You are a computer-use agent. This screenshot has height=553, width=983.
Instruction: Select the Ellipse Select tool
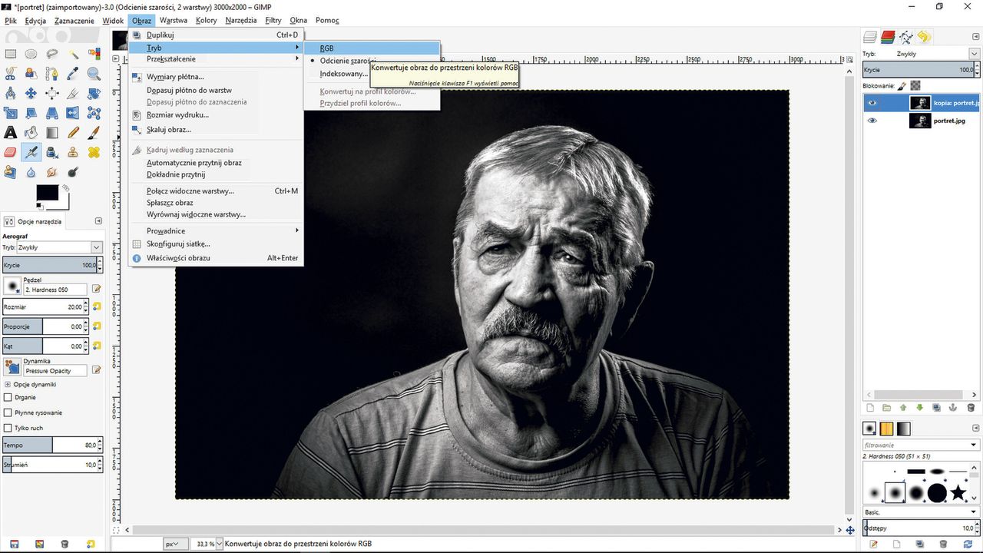tap(31, 54)
